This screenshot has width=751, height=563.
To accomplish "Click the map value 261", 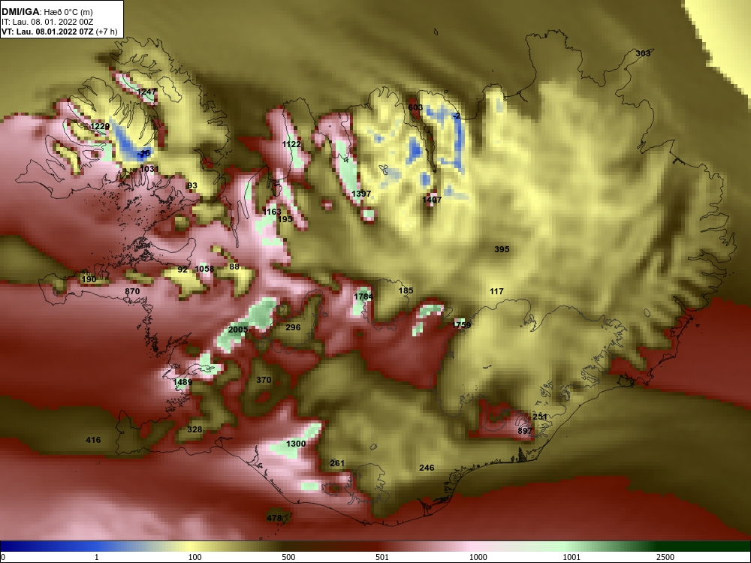I will coord(337,463).
